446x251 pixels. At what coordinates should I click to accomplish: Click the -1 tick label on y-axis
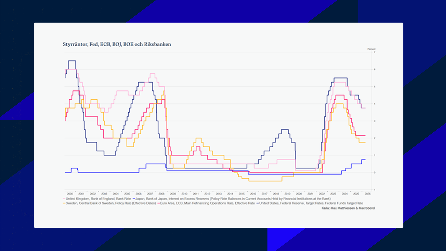click(374, 190)
